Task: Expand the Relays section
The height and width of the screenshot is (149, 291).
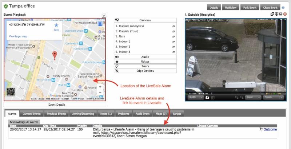Action: [x=145, y=62]
